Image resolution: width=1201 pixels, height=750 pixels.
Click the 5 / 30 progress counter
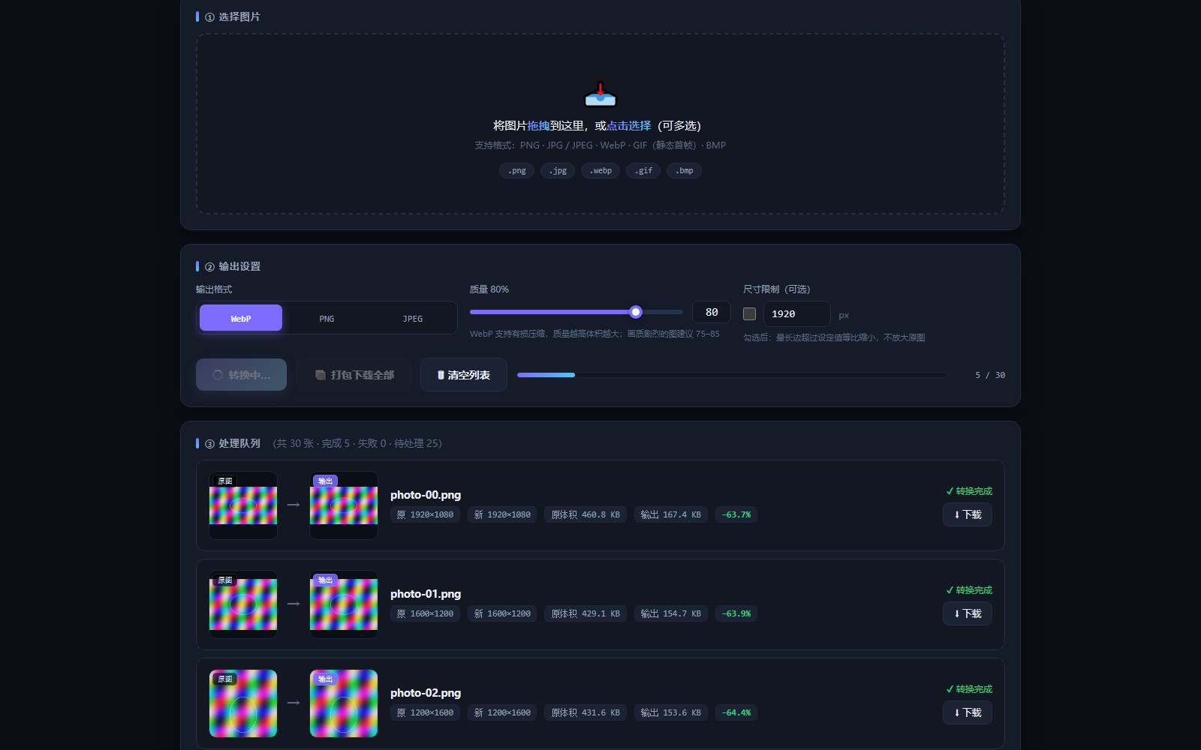(990, 375)
